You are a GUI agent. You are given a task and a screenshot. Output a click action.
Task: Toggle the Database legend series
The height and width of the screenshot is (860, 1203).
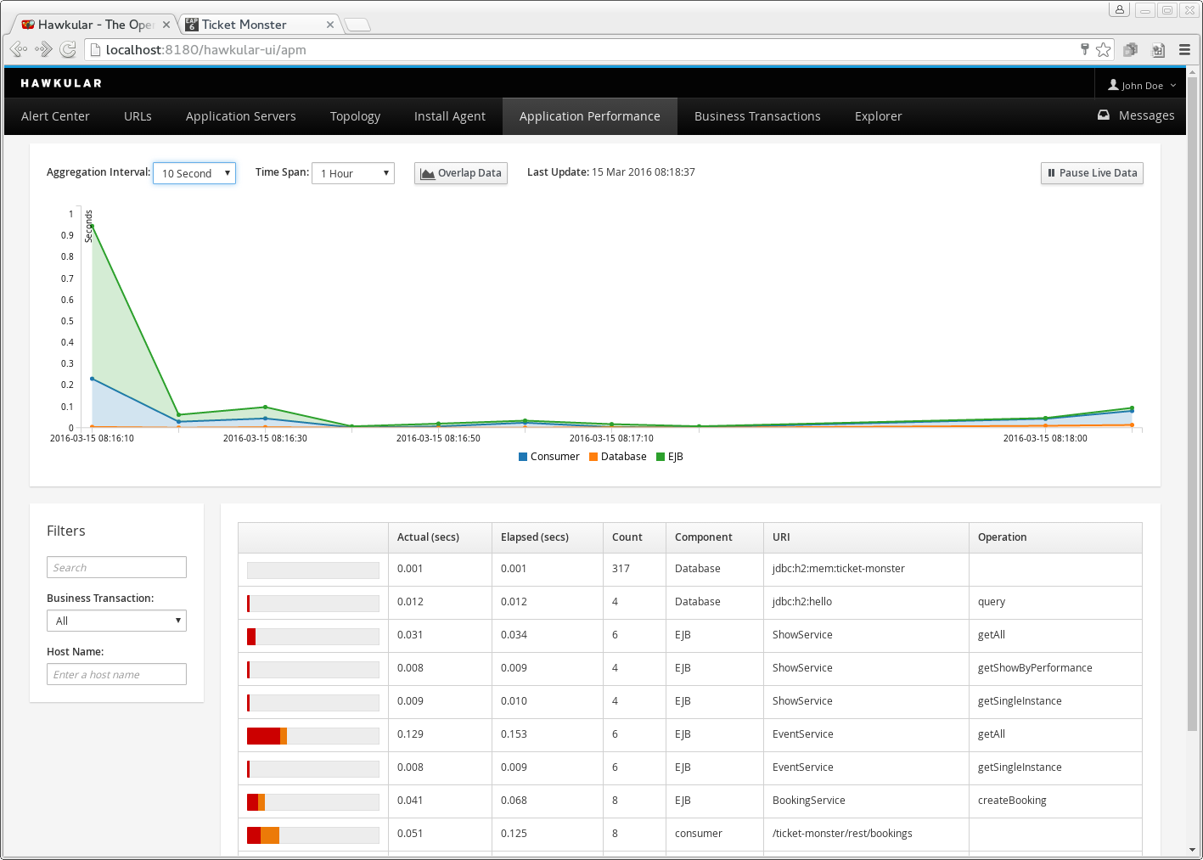click(617, 457)
